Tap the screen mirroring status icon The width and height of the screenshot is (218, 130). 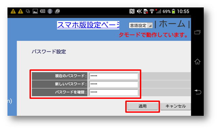[28, 11]
